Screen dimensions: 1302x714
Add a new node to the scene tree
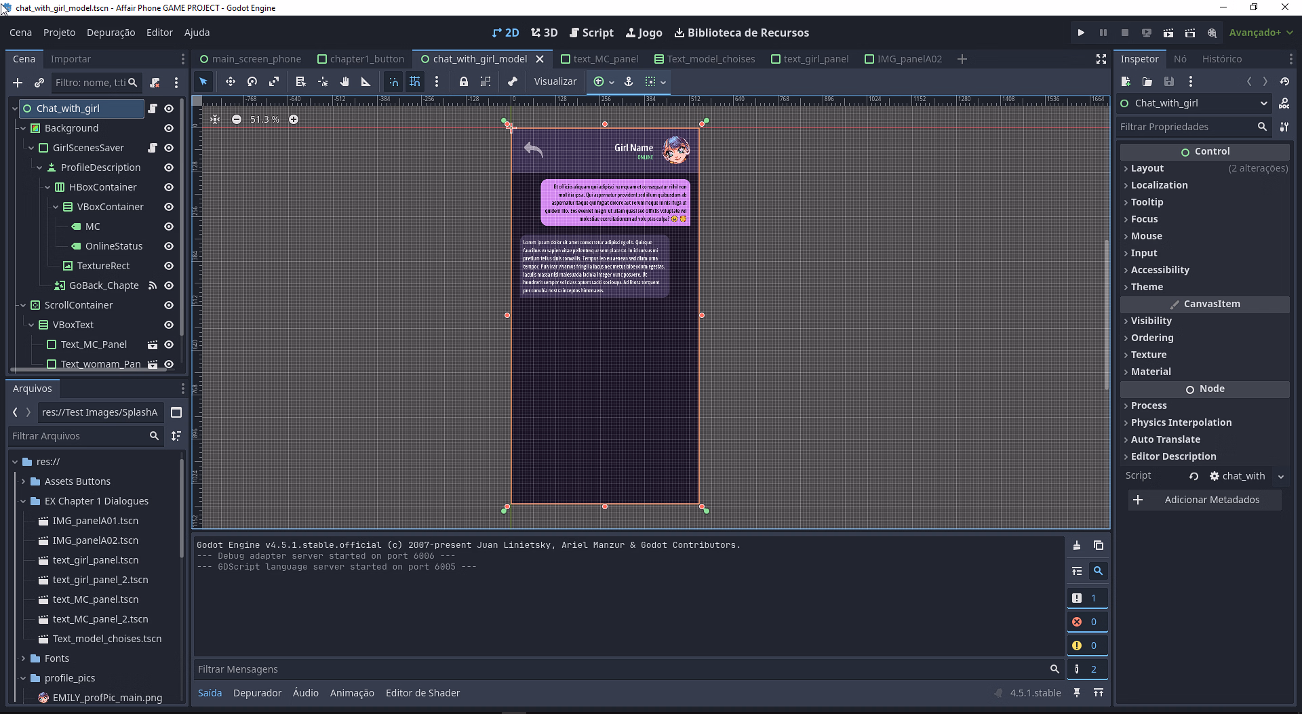[18, 83]
